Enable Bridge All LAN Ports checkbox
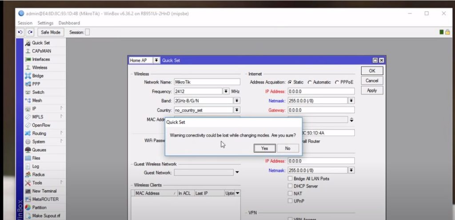 click(x=290, y=179)
